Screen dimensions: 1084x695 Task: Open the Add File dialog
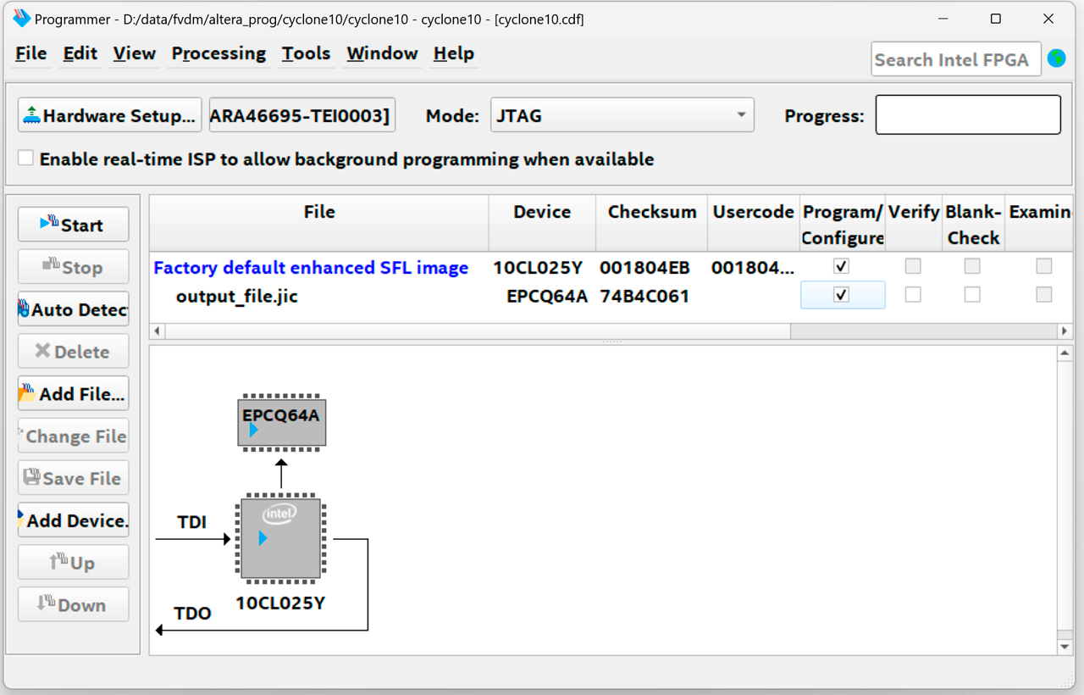click(x=73, y=394)
